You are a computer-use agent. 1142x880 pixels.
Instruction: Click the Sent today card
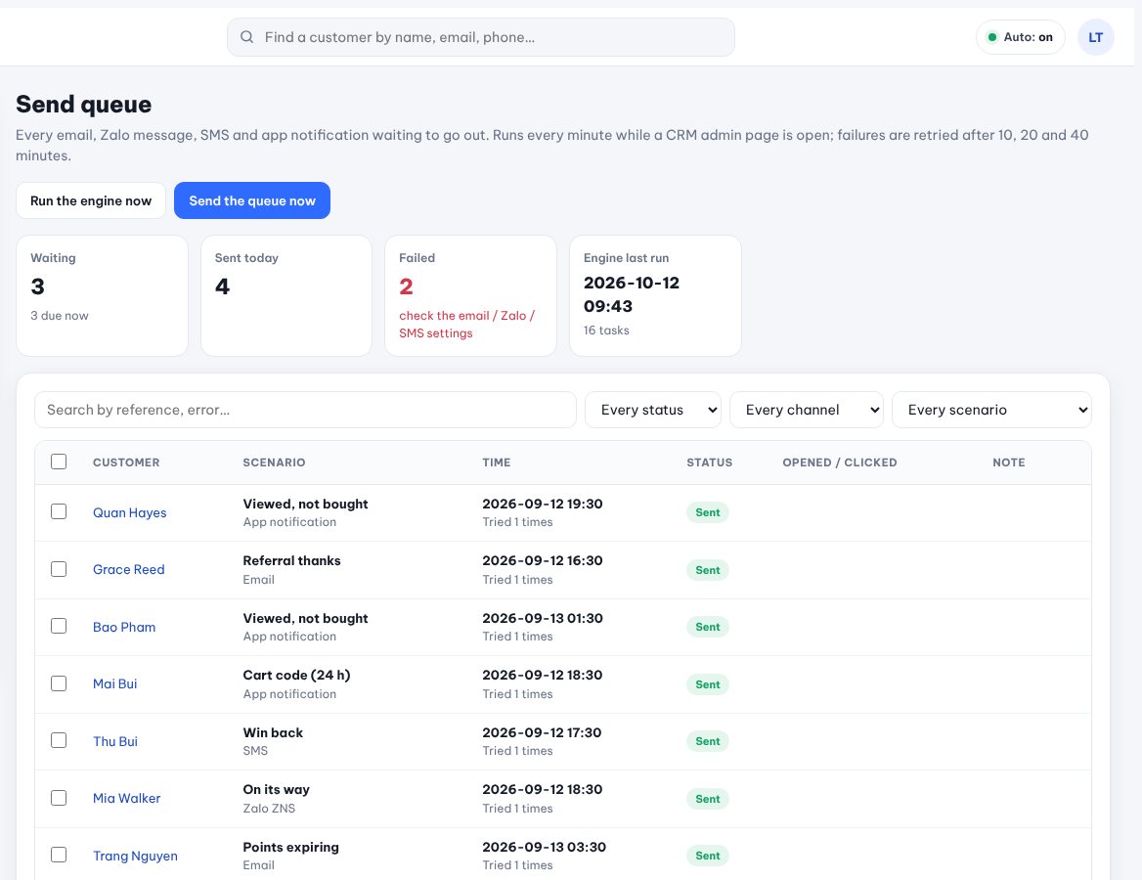click(286, 295)
